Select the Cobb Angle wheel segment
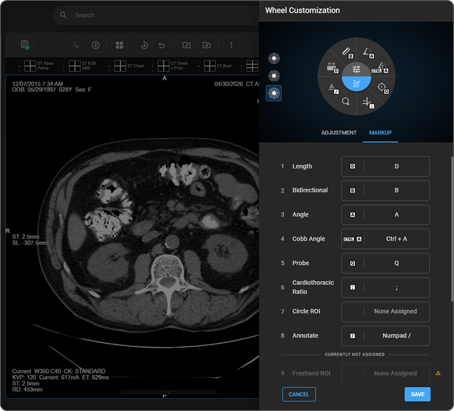Image resolution: width=454 pixels, height=411 pixels. (x=381, y=67)
